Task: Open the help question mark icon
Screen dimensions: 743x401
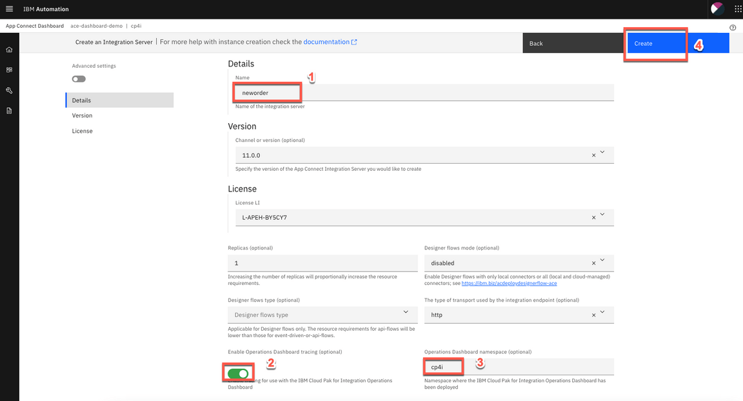Action: tap(733, 28)
